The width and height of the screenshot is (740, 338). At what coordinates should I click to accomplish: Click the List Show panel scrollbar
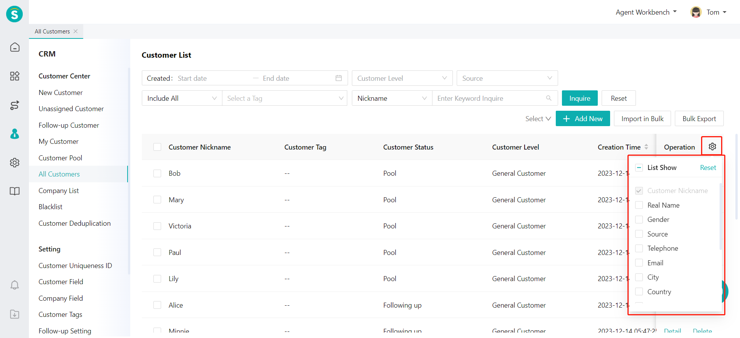[x=721, y=216]
